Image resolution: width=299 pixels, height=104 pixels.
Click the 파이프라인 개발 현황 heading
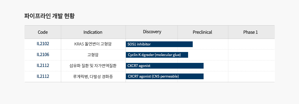coord(49,16)
